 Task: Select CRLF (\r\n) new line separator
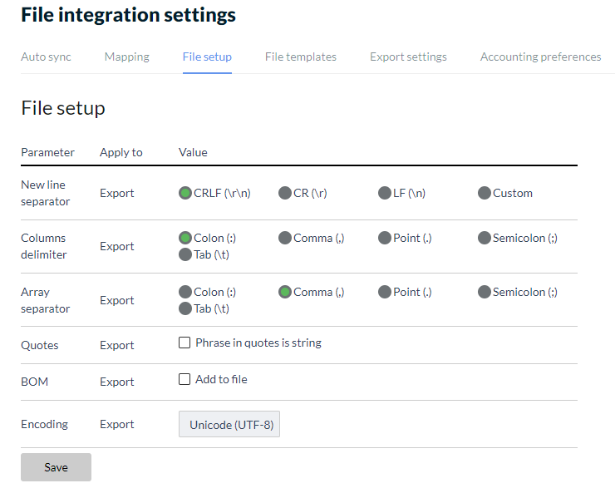coord(185,193)
